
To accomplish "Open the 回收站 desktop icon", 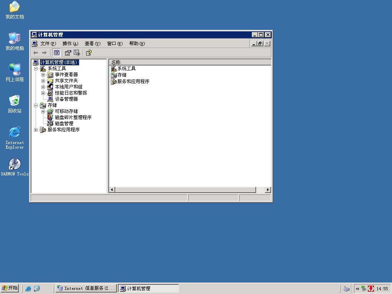I will (x=15, y=104).
